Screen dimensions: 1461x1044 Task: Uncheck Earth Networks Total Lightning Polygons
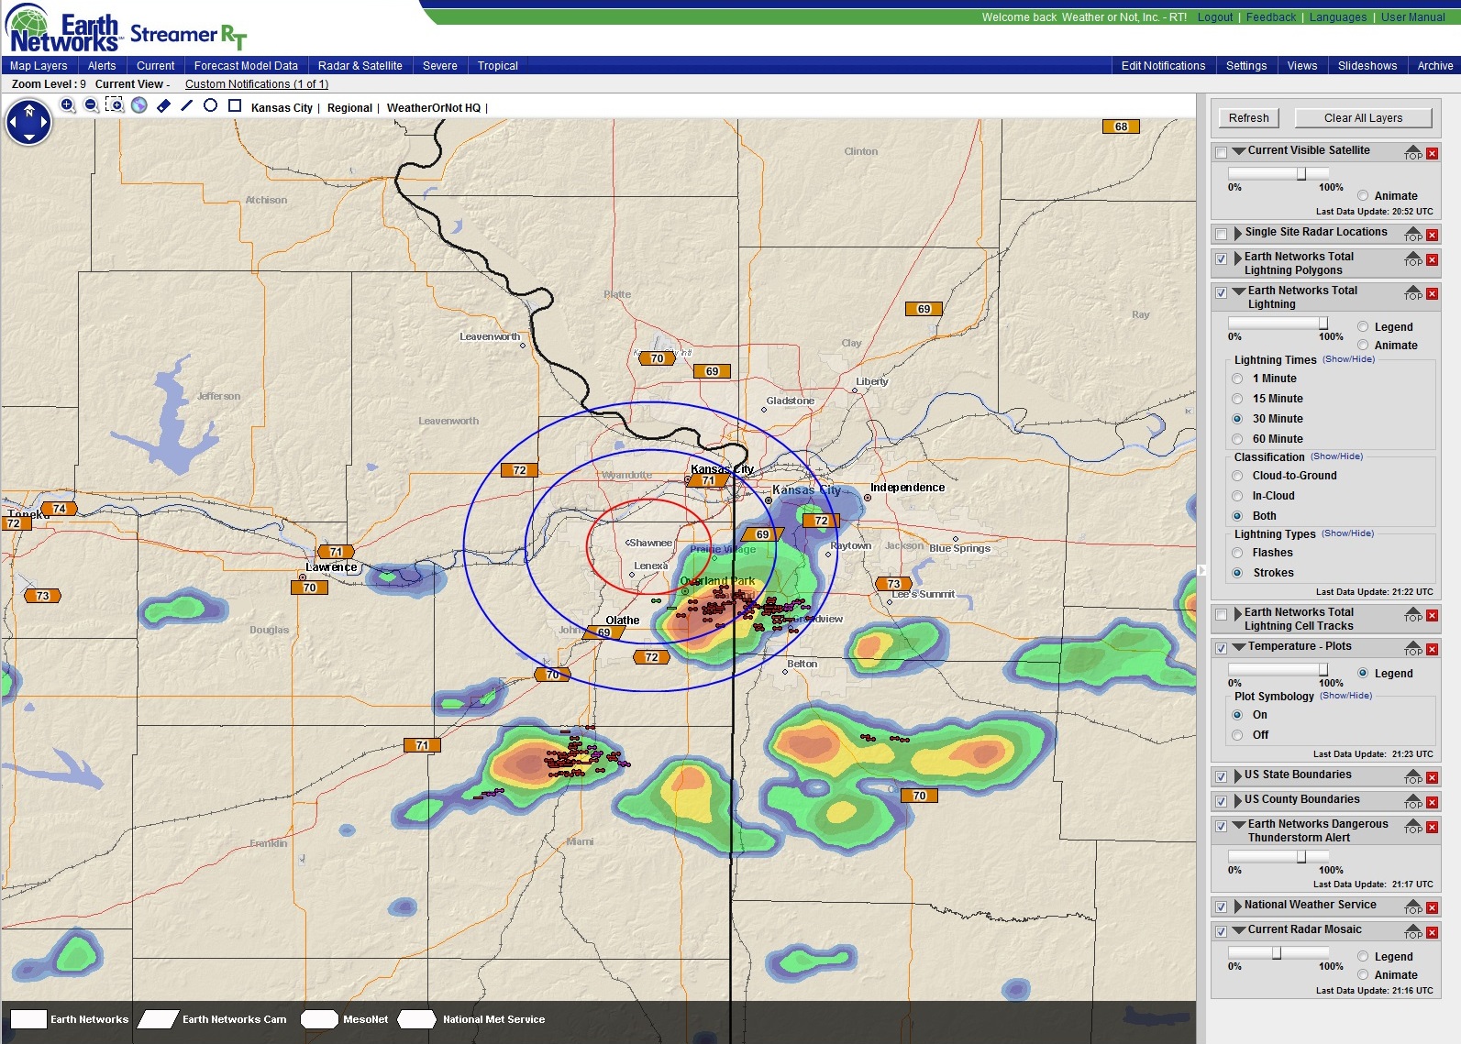[1222, 259]
